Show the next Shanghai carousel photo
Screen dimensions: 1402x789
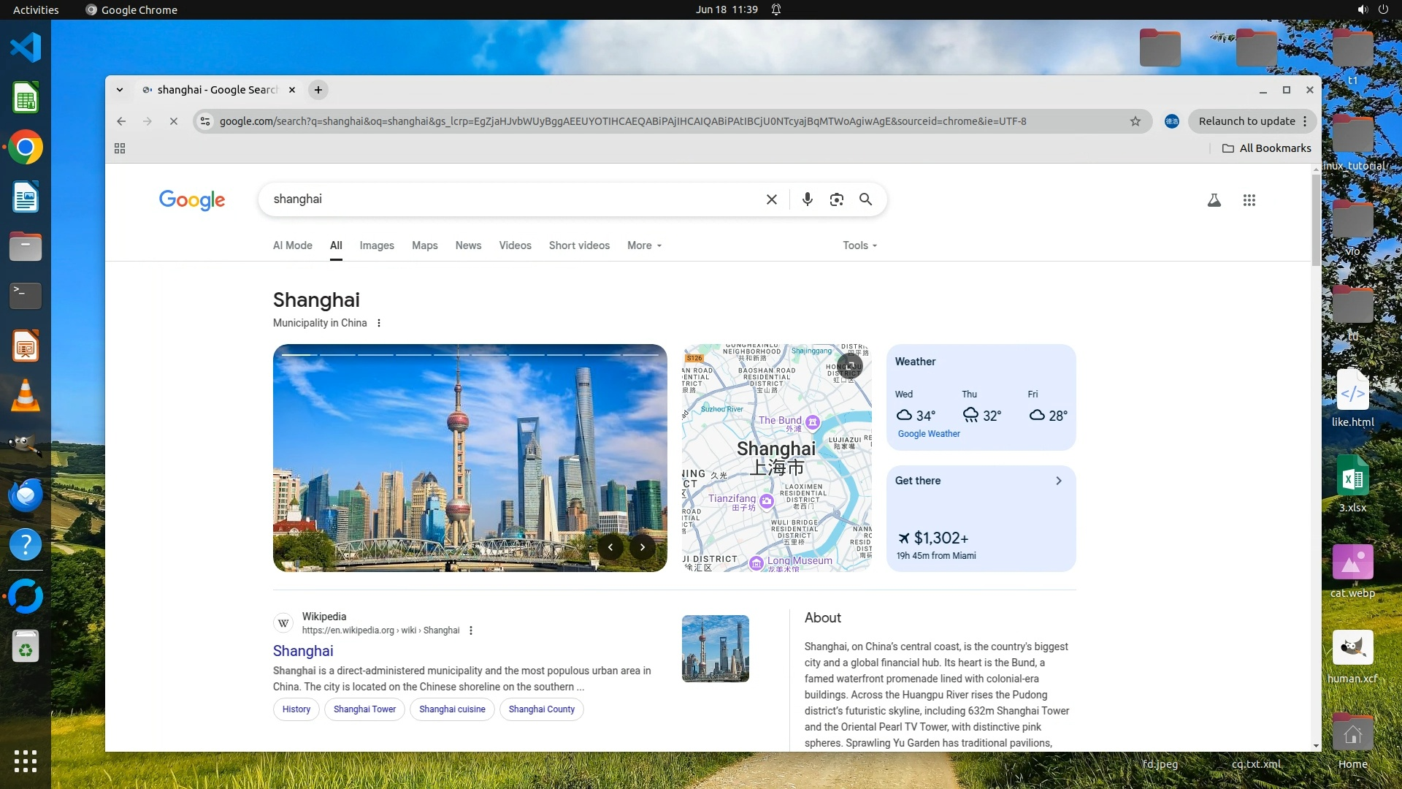643,546
